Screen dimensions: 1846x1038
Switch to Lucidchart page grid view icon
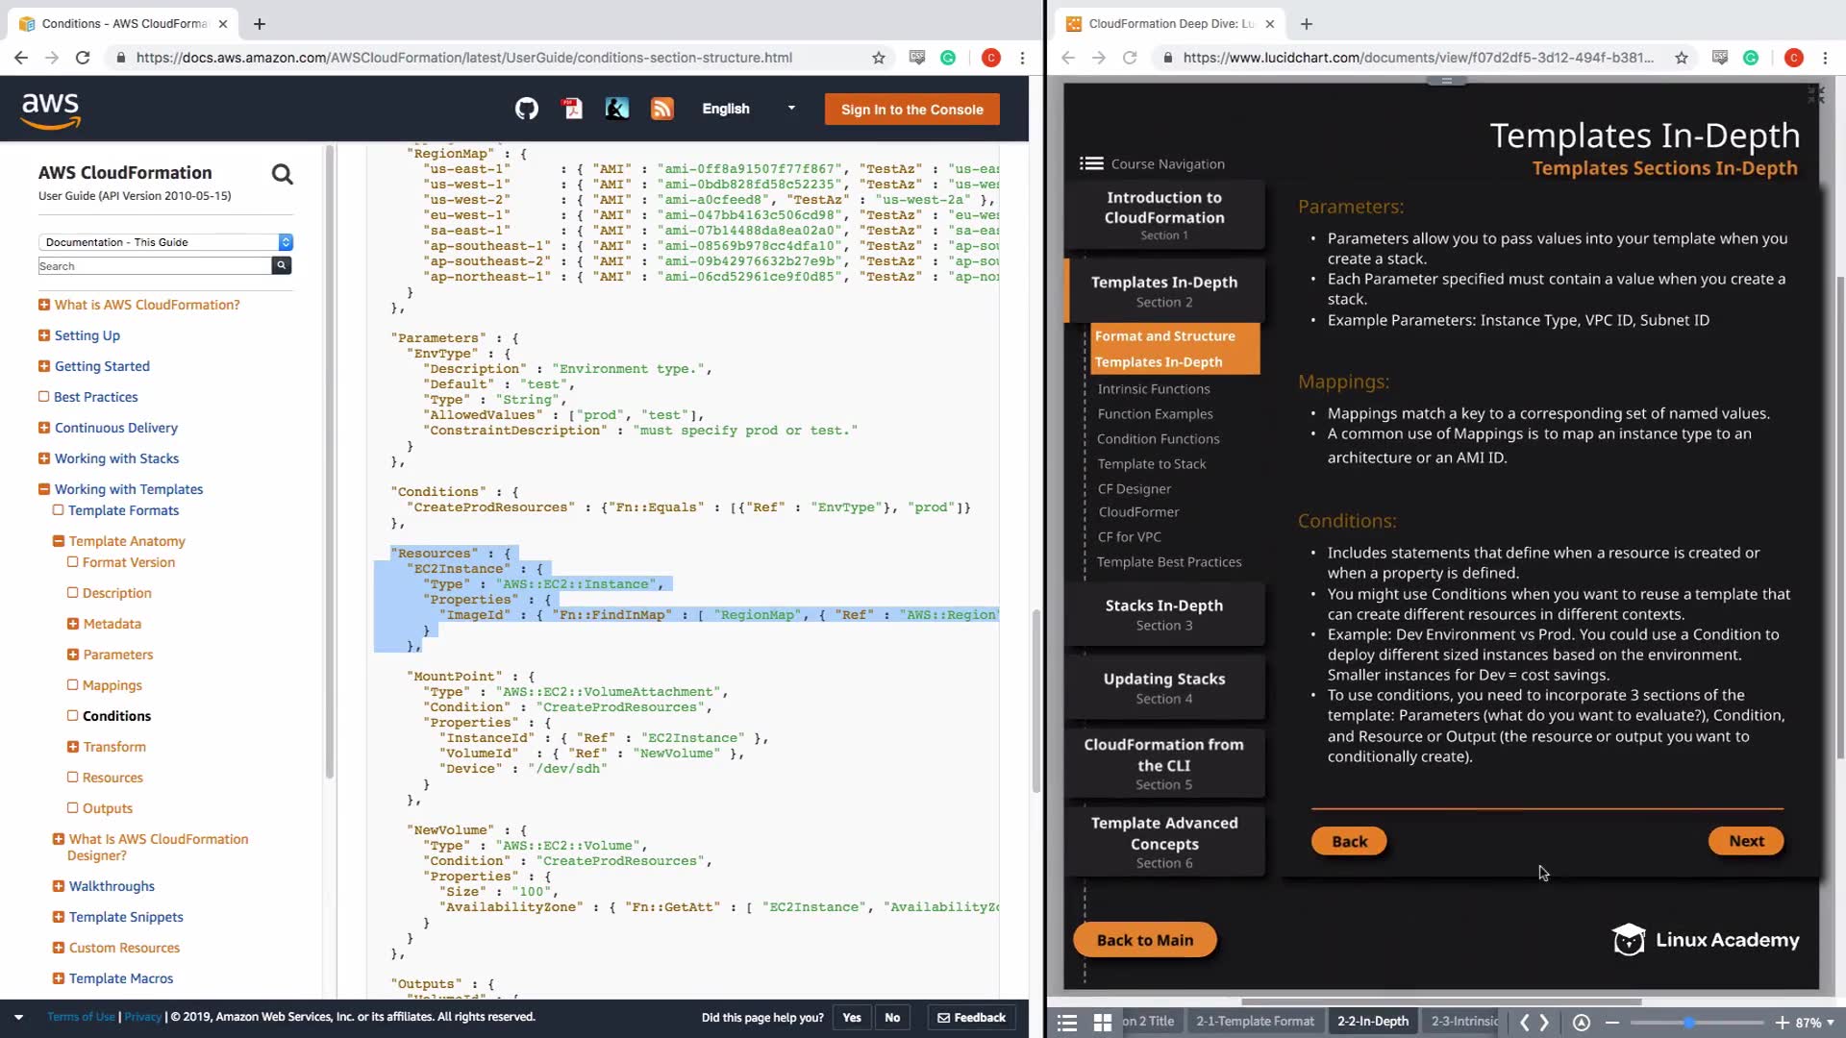1102,1022
